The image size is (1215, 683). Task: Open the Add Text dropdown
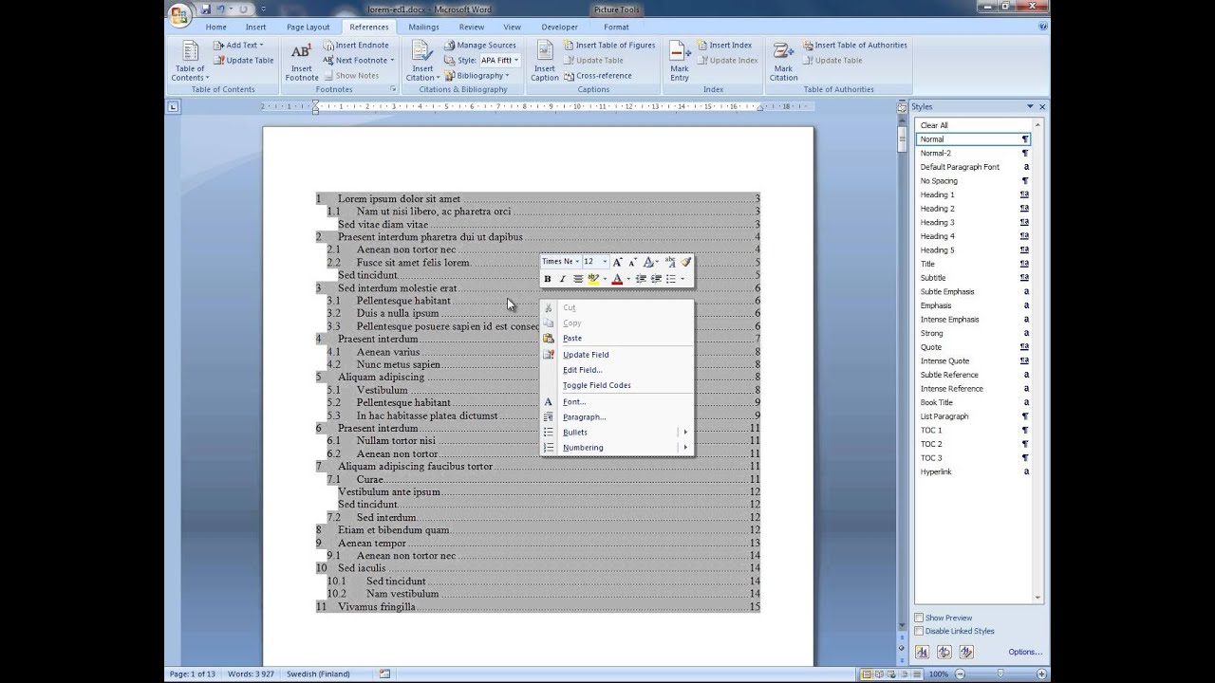point(238,45)
